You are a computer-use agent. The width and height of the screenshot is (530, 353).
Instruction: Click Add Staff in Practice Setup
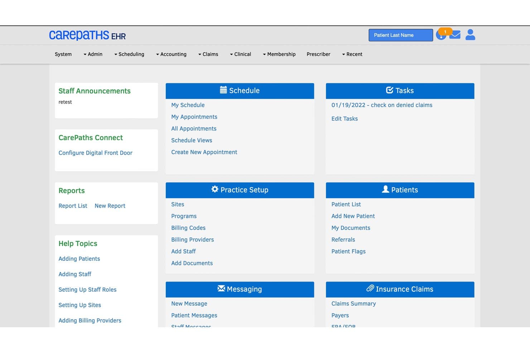(183, 251)
